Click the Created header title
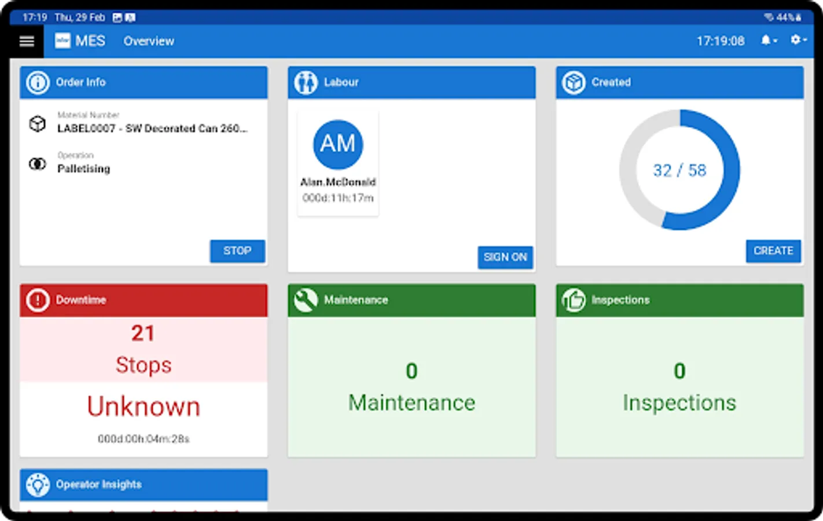This screenshot has width=823, height=521. 611,82
